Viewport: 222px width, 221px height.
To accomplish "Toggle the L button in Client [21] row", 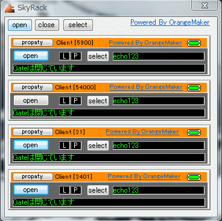I will (x=65, y=146).
